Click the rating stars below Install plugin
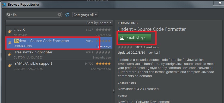The height and width of the screenshot is (103, 224). click(125, 47)
